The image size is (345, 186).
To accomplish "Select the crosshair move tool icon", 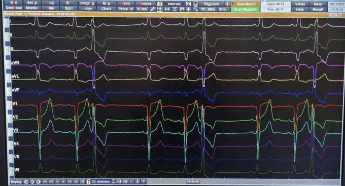I will [x=188, y=9].
